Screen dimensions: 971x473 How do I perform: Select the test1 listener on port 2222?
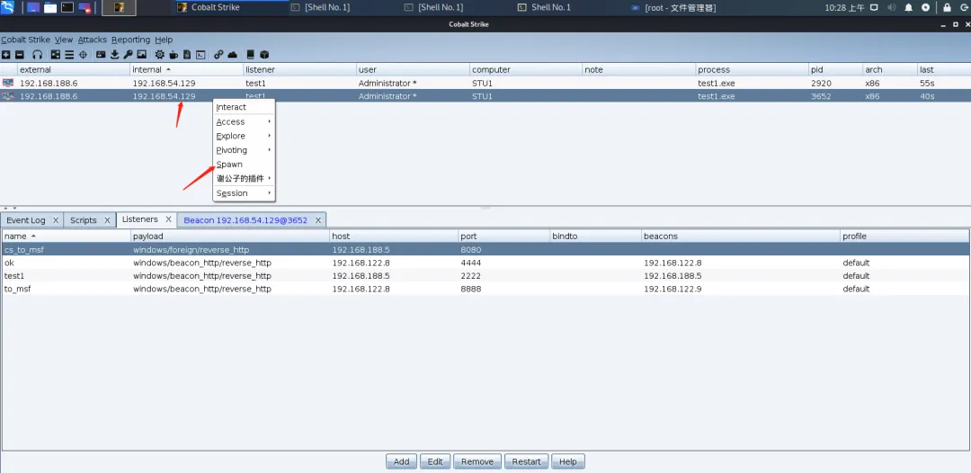(485, 275)
